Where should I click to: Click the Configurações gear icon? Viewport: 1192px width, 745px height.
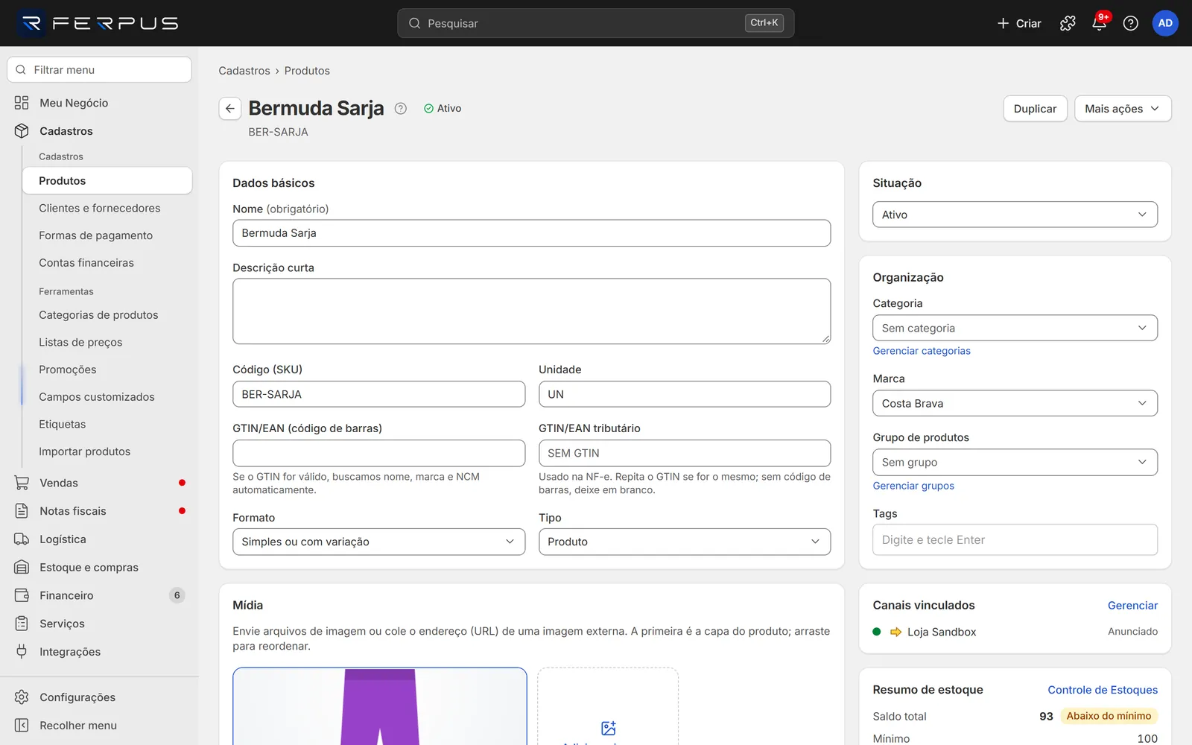point(22,697)
